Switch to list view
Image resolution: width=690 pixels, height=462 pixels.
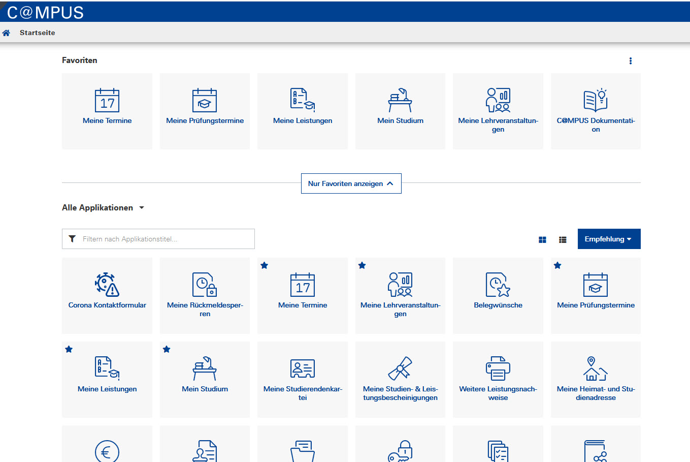[563, 239]
